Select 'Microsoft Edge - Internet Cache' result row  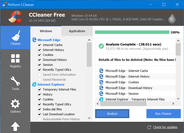135,71
